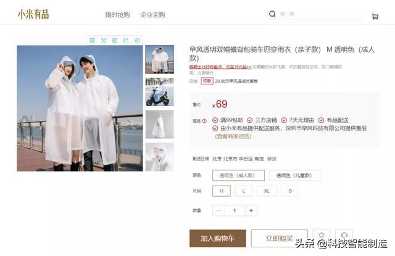
Task: Click the service info circle icon
Action: pyautogui.click(x=204, y=121)
